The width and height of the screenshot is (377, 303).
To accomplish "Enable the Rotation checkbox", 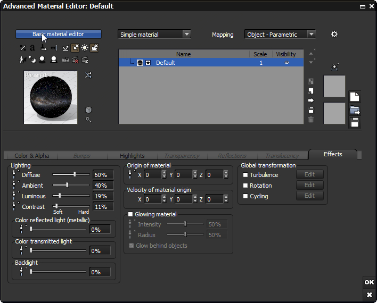I will tap(245, 186).
